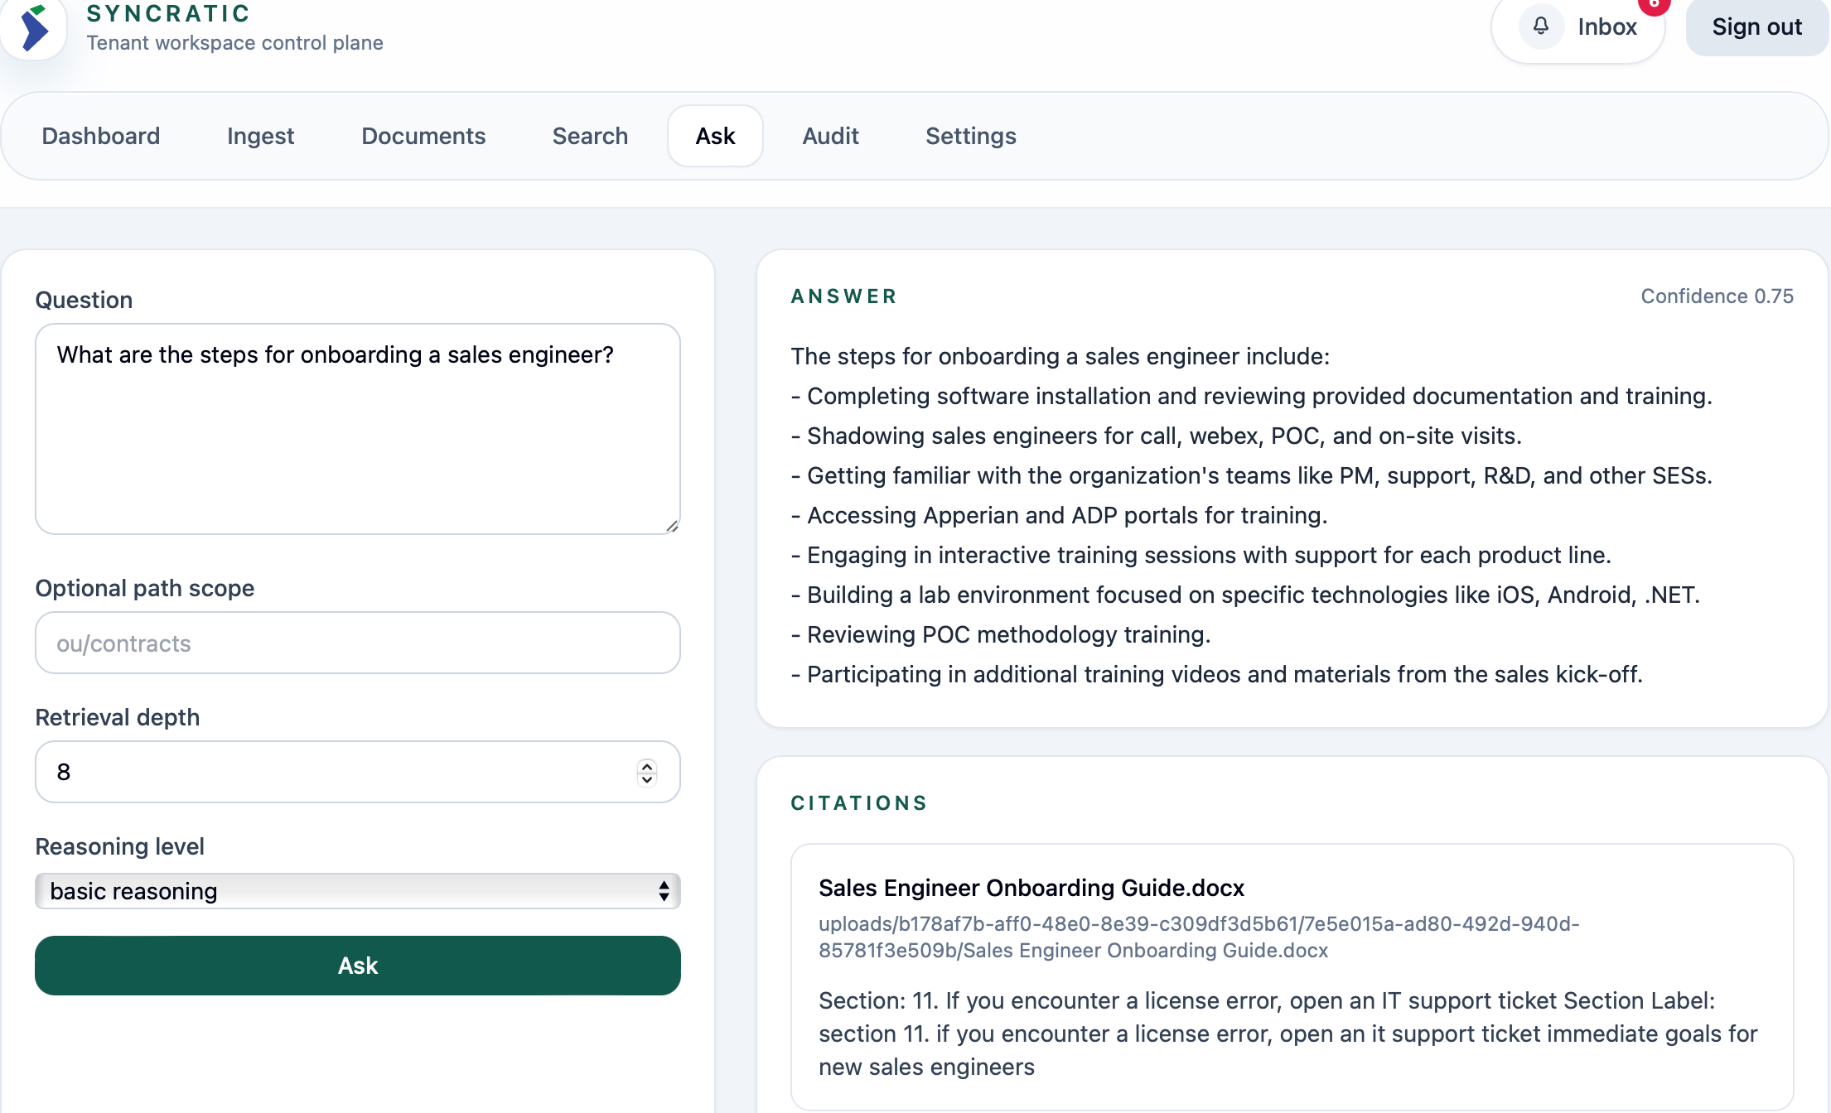The width and height of the screenshot is (1831, 1113).
Task: Click the Inbox bell icon
Action: click(x=1540, y=26)
